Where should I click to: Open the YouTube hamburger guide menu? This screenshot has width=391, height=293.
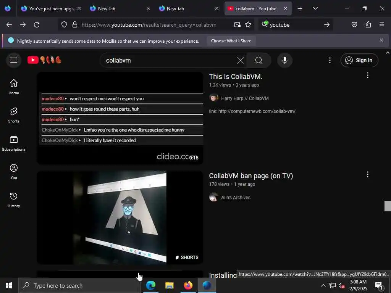pyautogui.click(x=14, y=60)
